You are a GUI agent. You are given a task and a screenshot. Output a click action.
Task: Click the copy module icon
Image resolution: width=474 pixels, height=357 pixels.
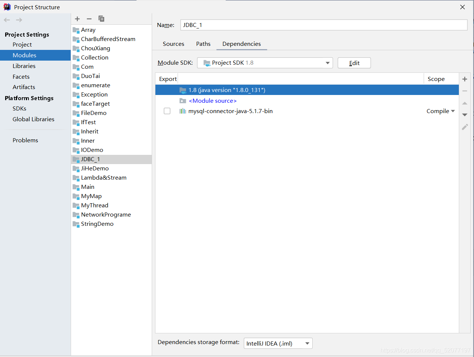coord(101,19)
